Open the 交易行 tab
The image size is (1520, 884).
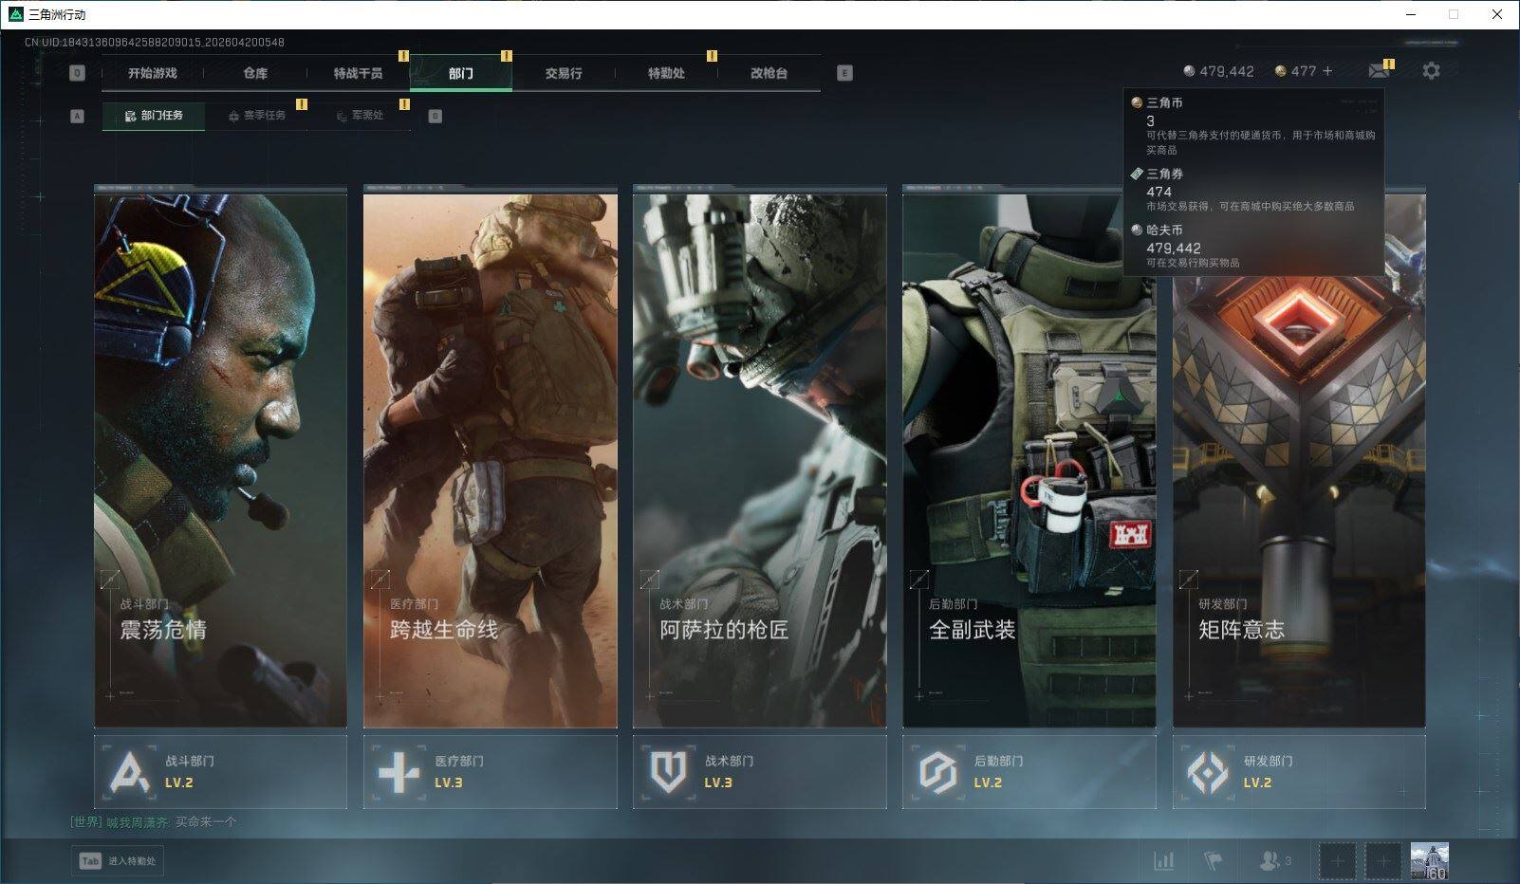tap(564, 73)
